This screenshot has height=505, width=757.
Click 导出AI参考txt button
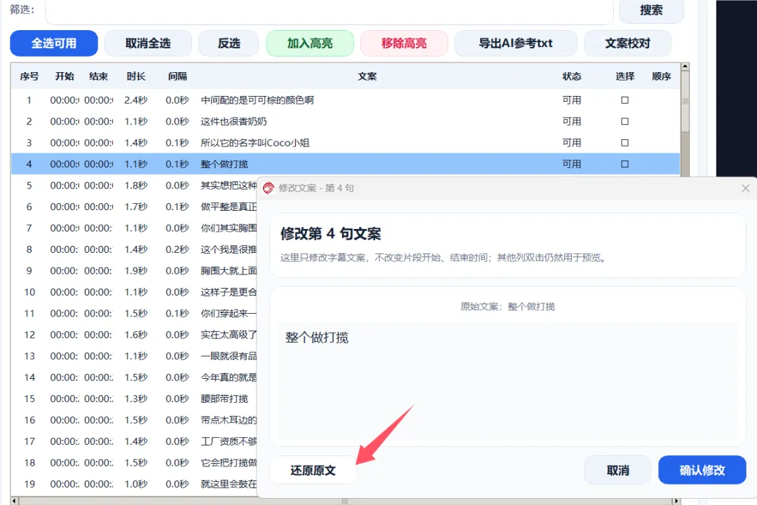point(516,43)
